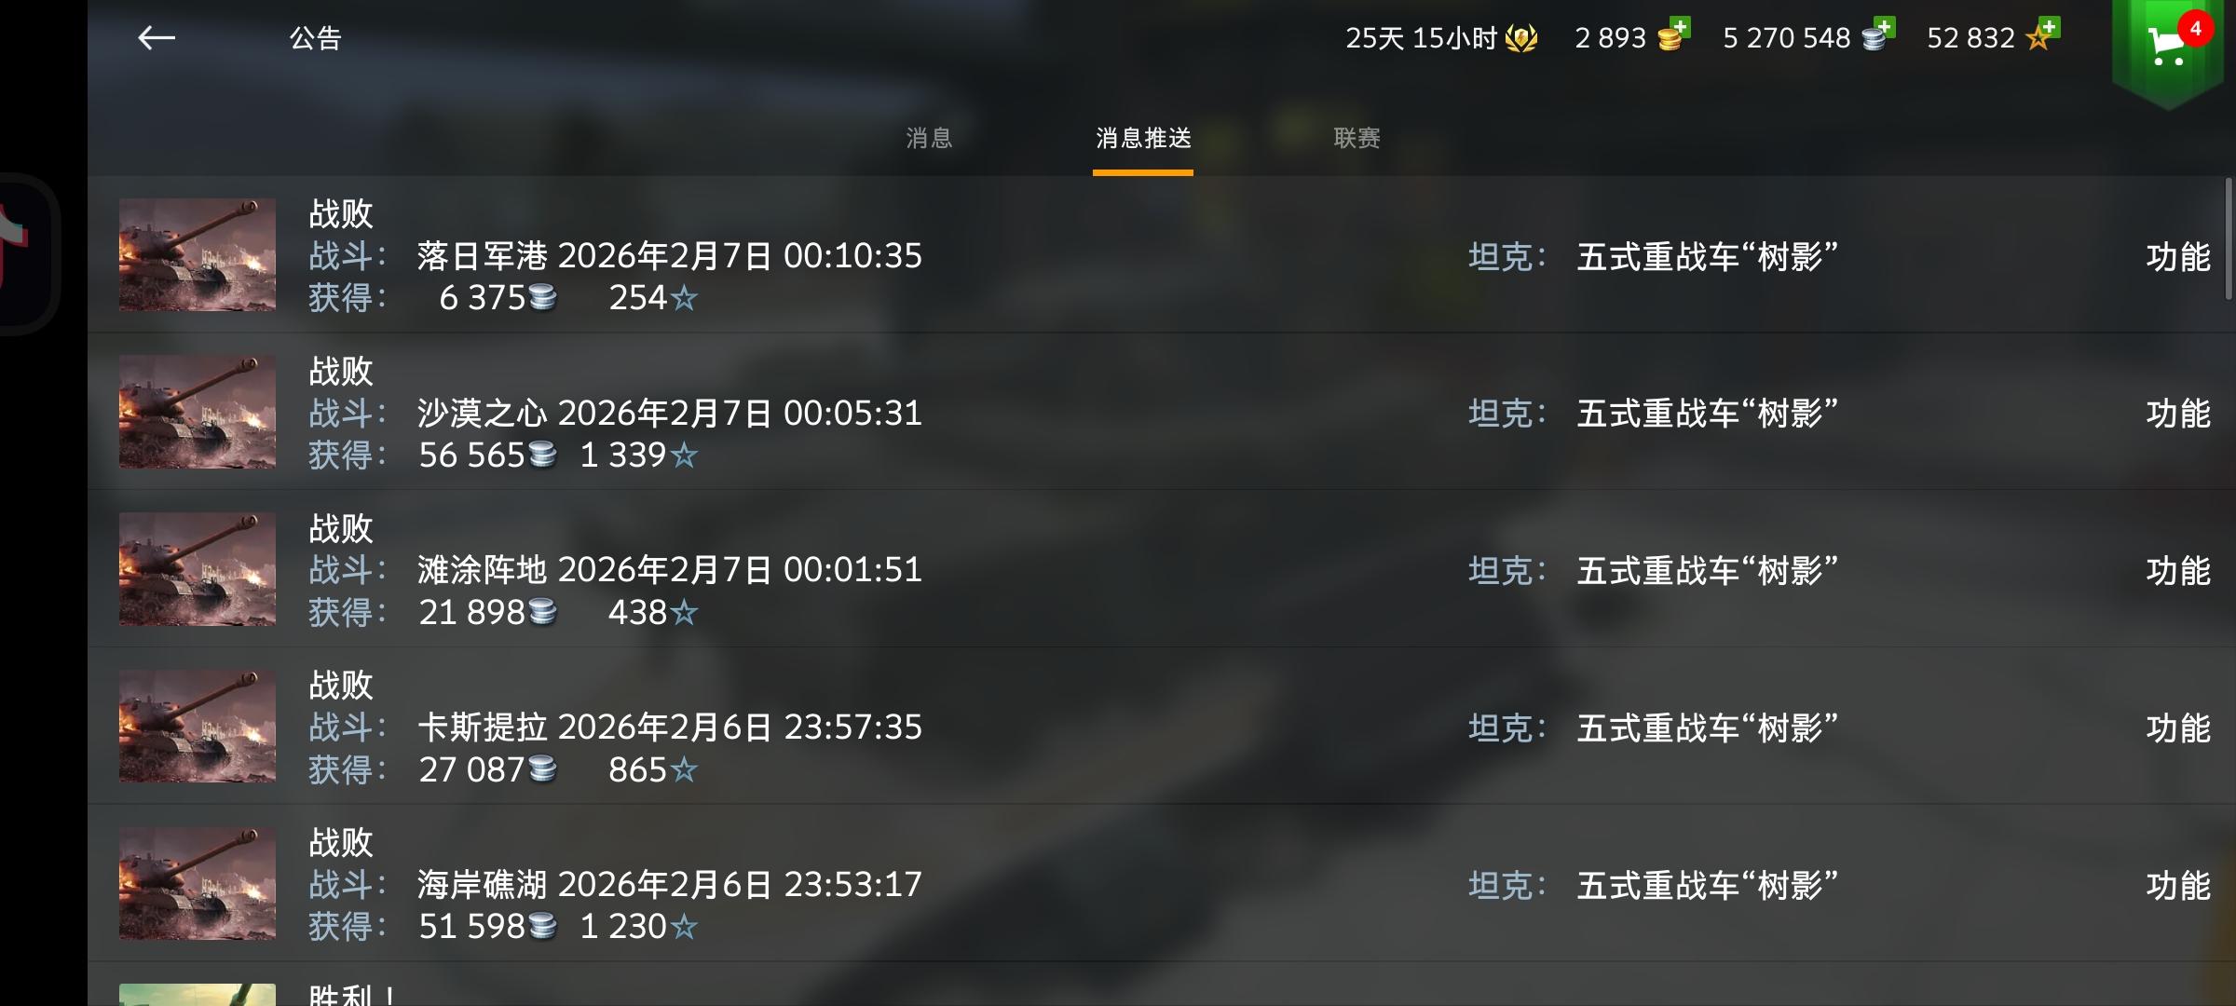Tap the premium account crest icon
Image resolution: width=2236 pixels, height=1006 pixels.
click(x=1521, y=38)
